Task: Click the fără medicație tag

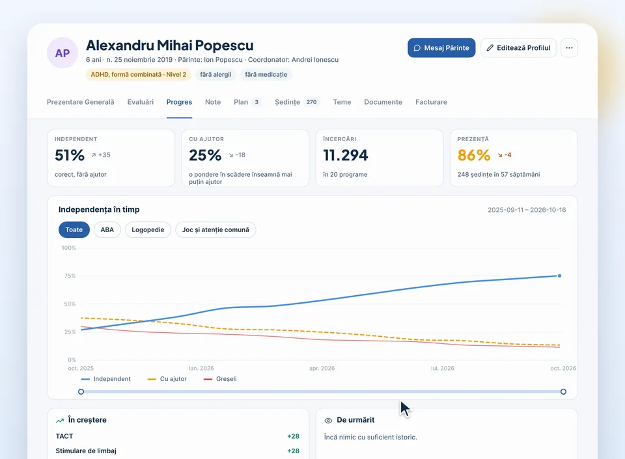Action: (x=266, y=75)
